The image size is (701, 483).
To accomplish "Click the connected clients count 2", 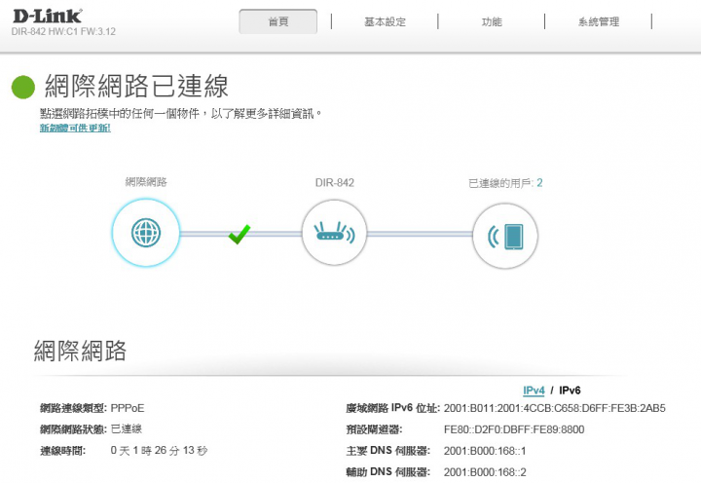I will (539, 182).
